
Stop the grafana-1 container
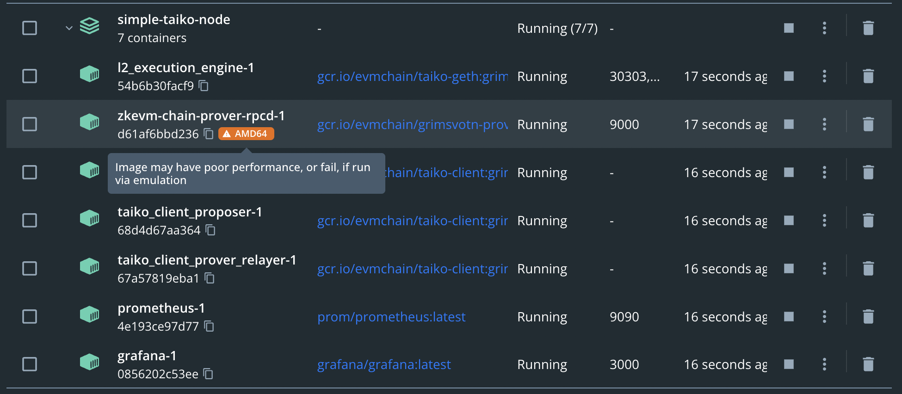coord(788,364)
